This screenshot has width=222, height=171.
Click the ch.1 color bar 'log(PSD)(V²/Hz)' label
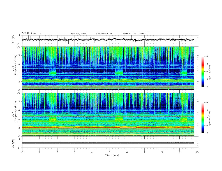pos(210,73)
